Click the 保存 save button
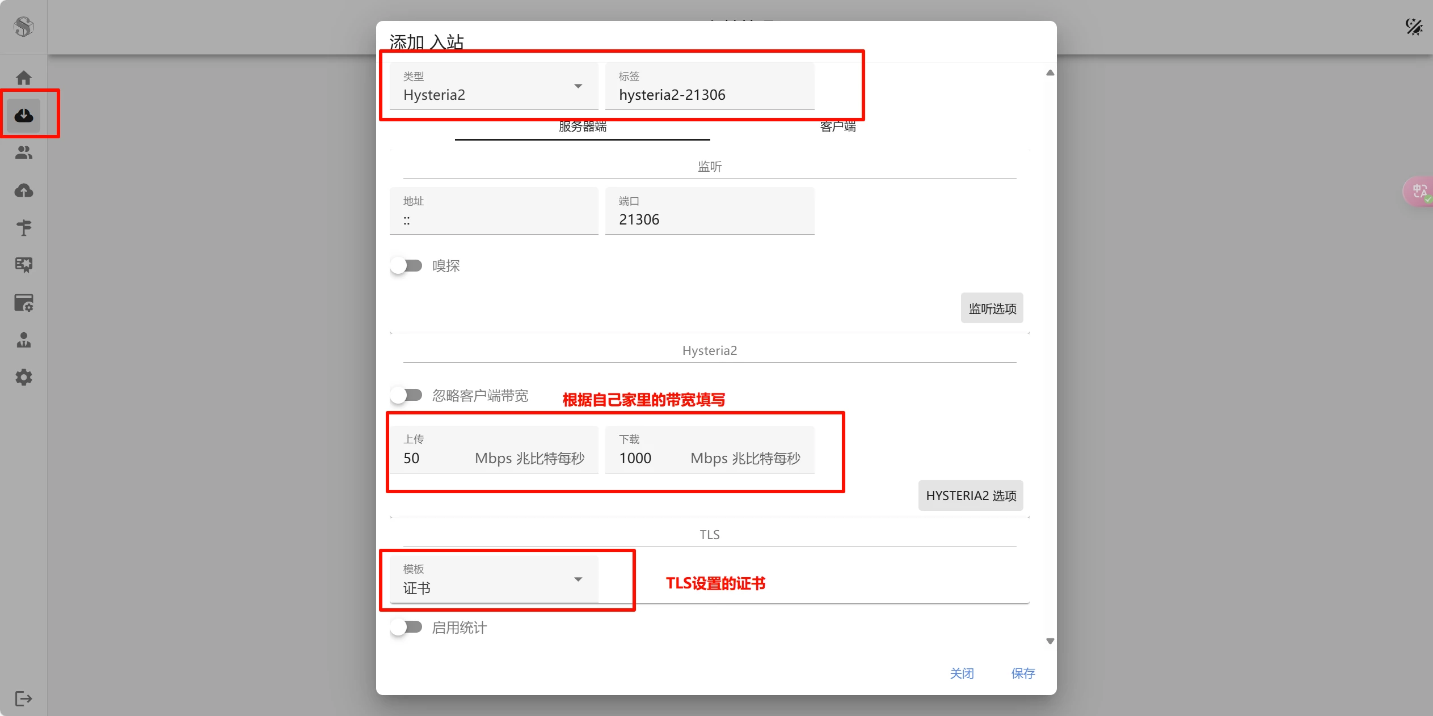Viewport: 1433px width, 716px height. (1023, 673)
